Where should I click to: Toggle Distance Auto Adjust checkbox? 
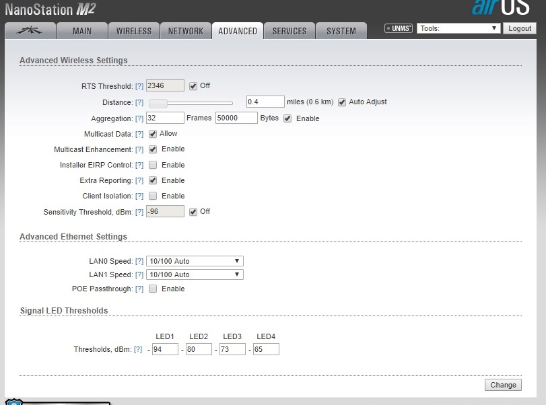[x=342, y=102]
